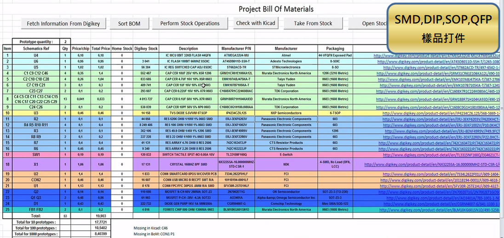
Task: Click the Description cell for MOSFET Q2
Action: pos(188,191)
